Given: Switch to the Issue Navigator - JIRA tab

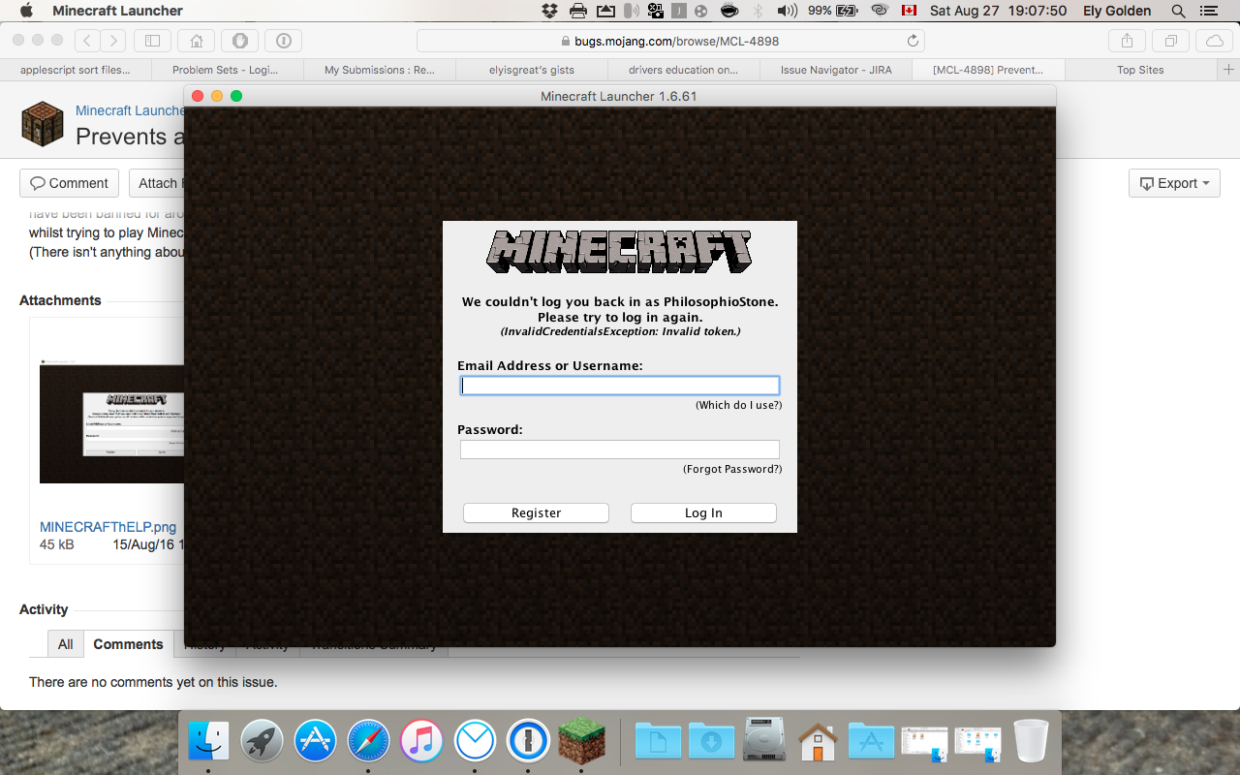Looking at the screenshot, I should (836, 70).
